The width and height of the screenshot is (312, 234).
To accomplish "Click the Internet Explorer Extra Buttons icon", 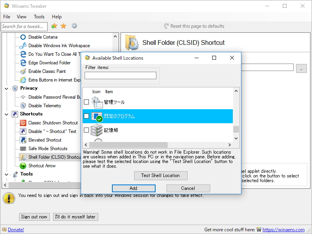I will point(23,80).
